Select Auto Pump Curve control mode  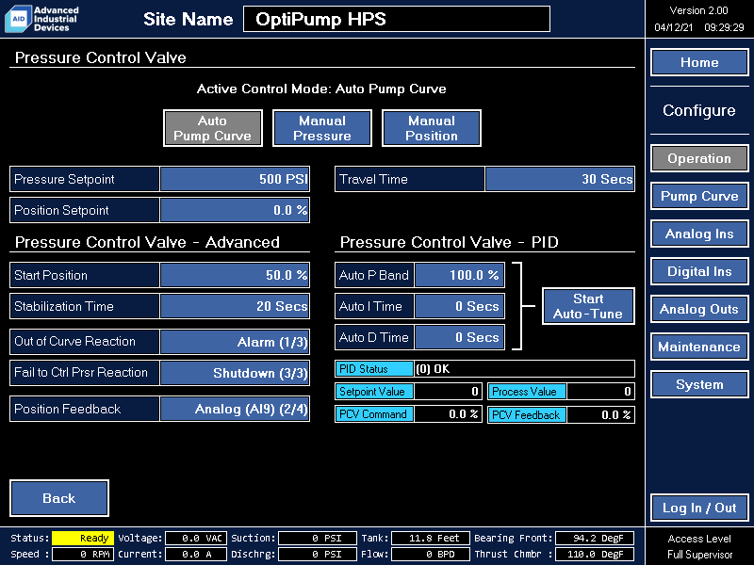pyautogui.click(x=213, y=128)
